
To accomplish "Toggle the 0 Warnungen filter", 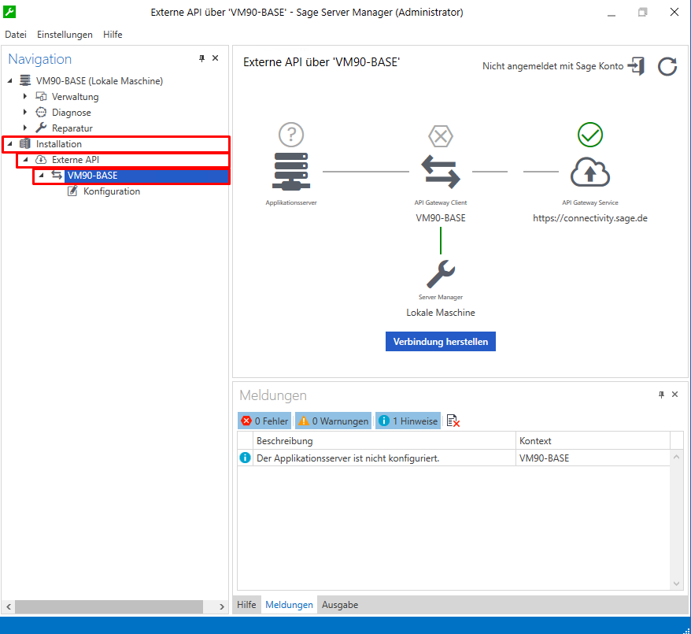I will pyautogui.click(x=332, y=421).
